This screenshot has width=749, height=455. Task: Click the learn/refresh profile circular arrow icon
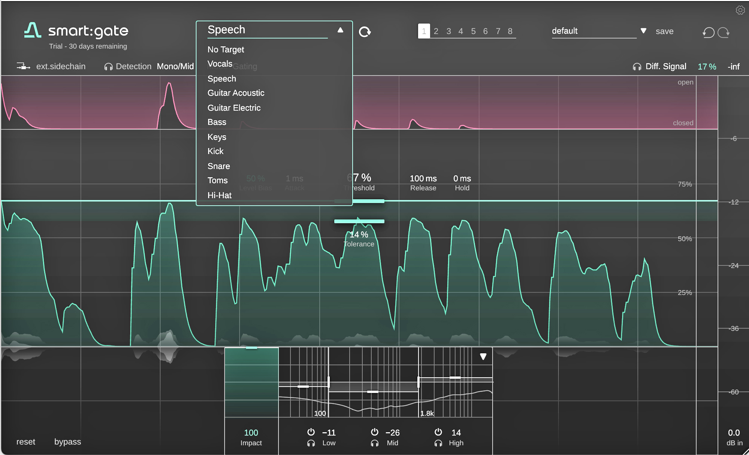pyautogui.click(x=365, y=32)
